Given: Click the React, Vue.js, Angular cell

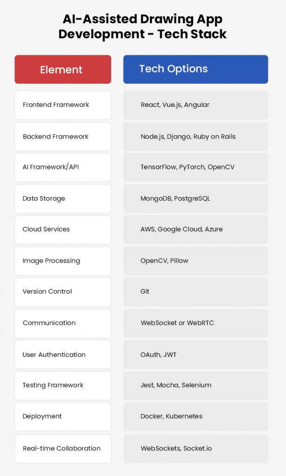Looking at the screenshot, I should click(195, 105).
